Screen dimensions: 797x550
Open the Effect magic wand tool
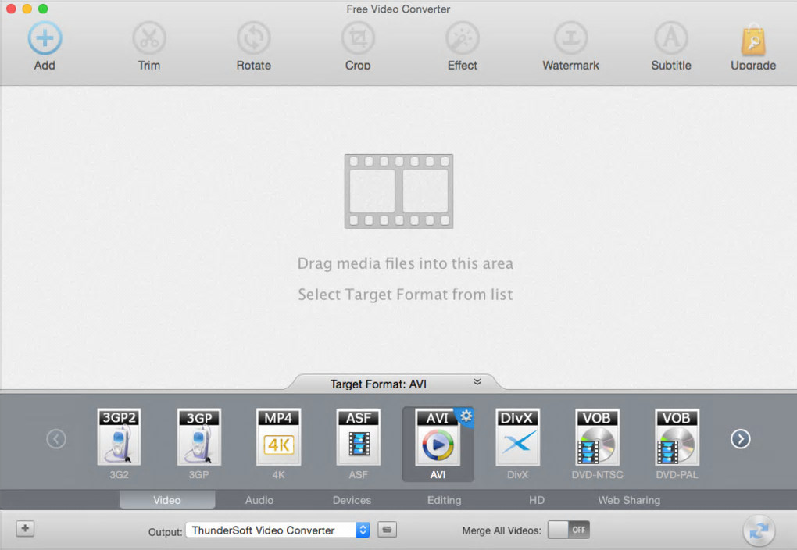pyautogui.click(x=462, y=38)
